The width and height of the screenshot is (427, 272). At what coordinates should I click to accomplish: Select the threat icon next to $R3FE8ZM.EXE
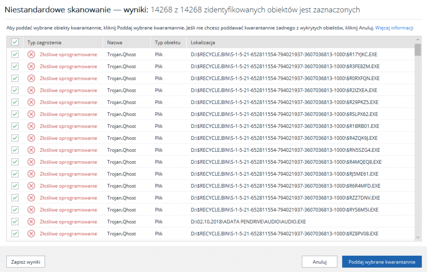(31, 66)
